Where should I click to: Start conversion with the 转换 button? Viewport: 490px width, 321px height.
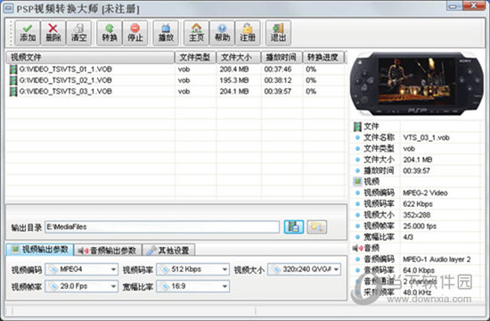click(110, 33)
